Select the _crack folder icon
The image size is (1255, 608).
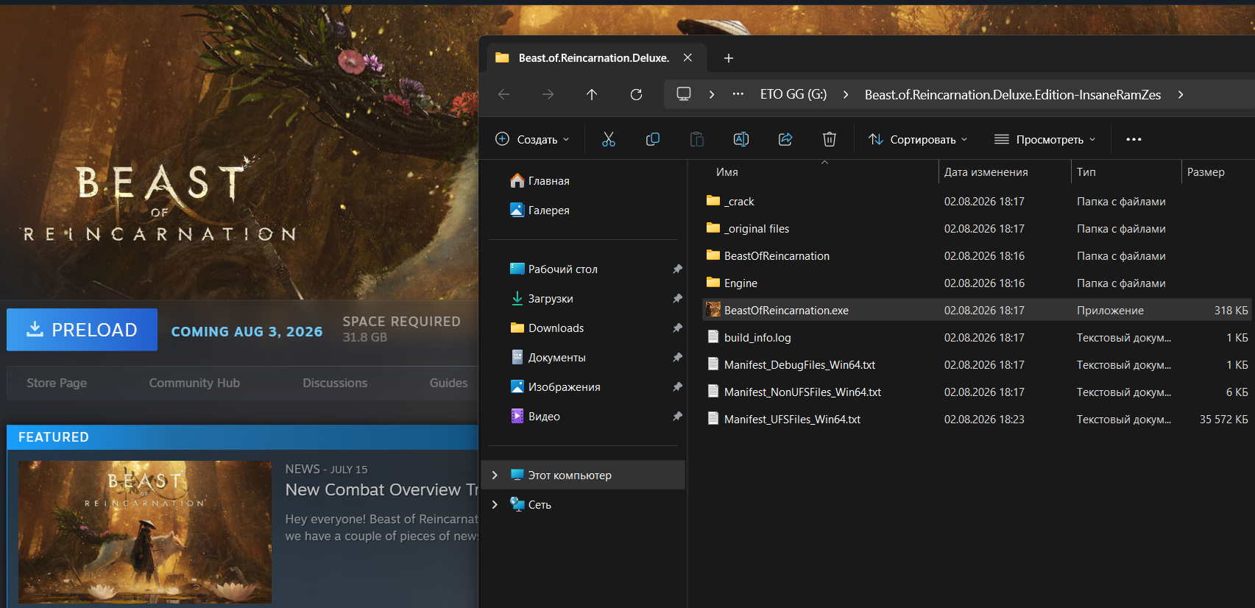coord(713,201)
